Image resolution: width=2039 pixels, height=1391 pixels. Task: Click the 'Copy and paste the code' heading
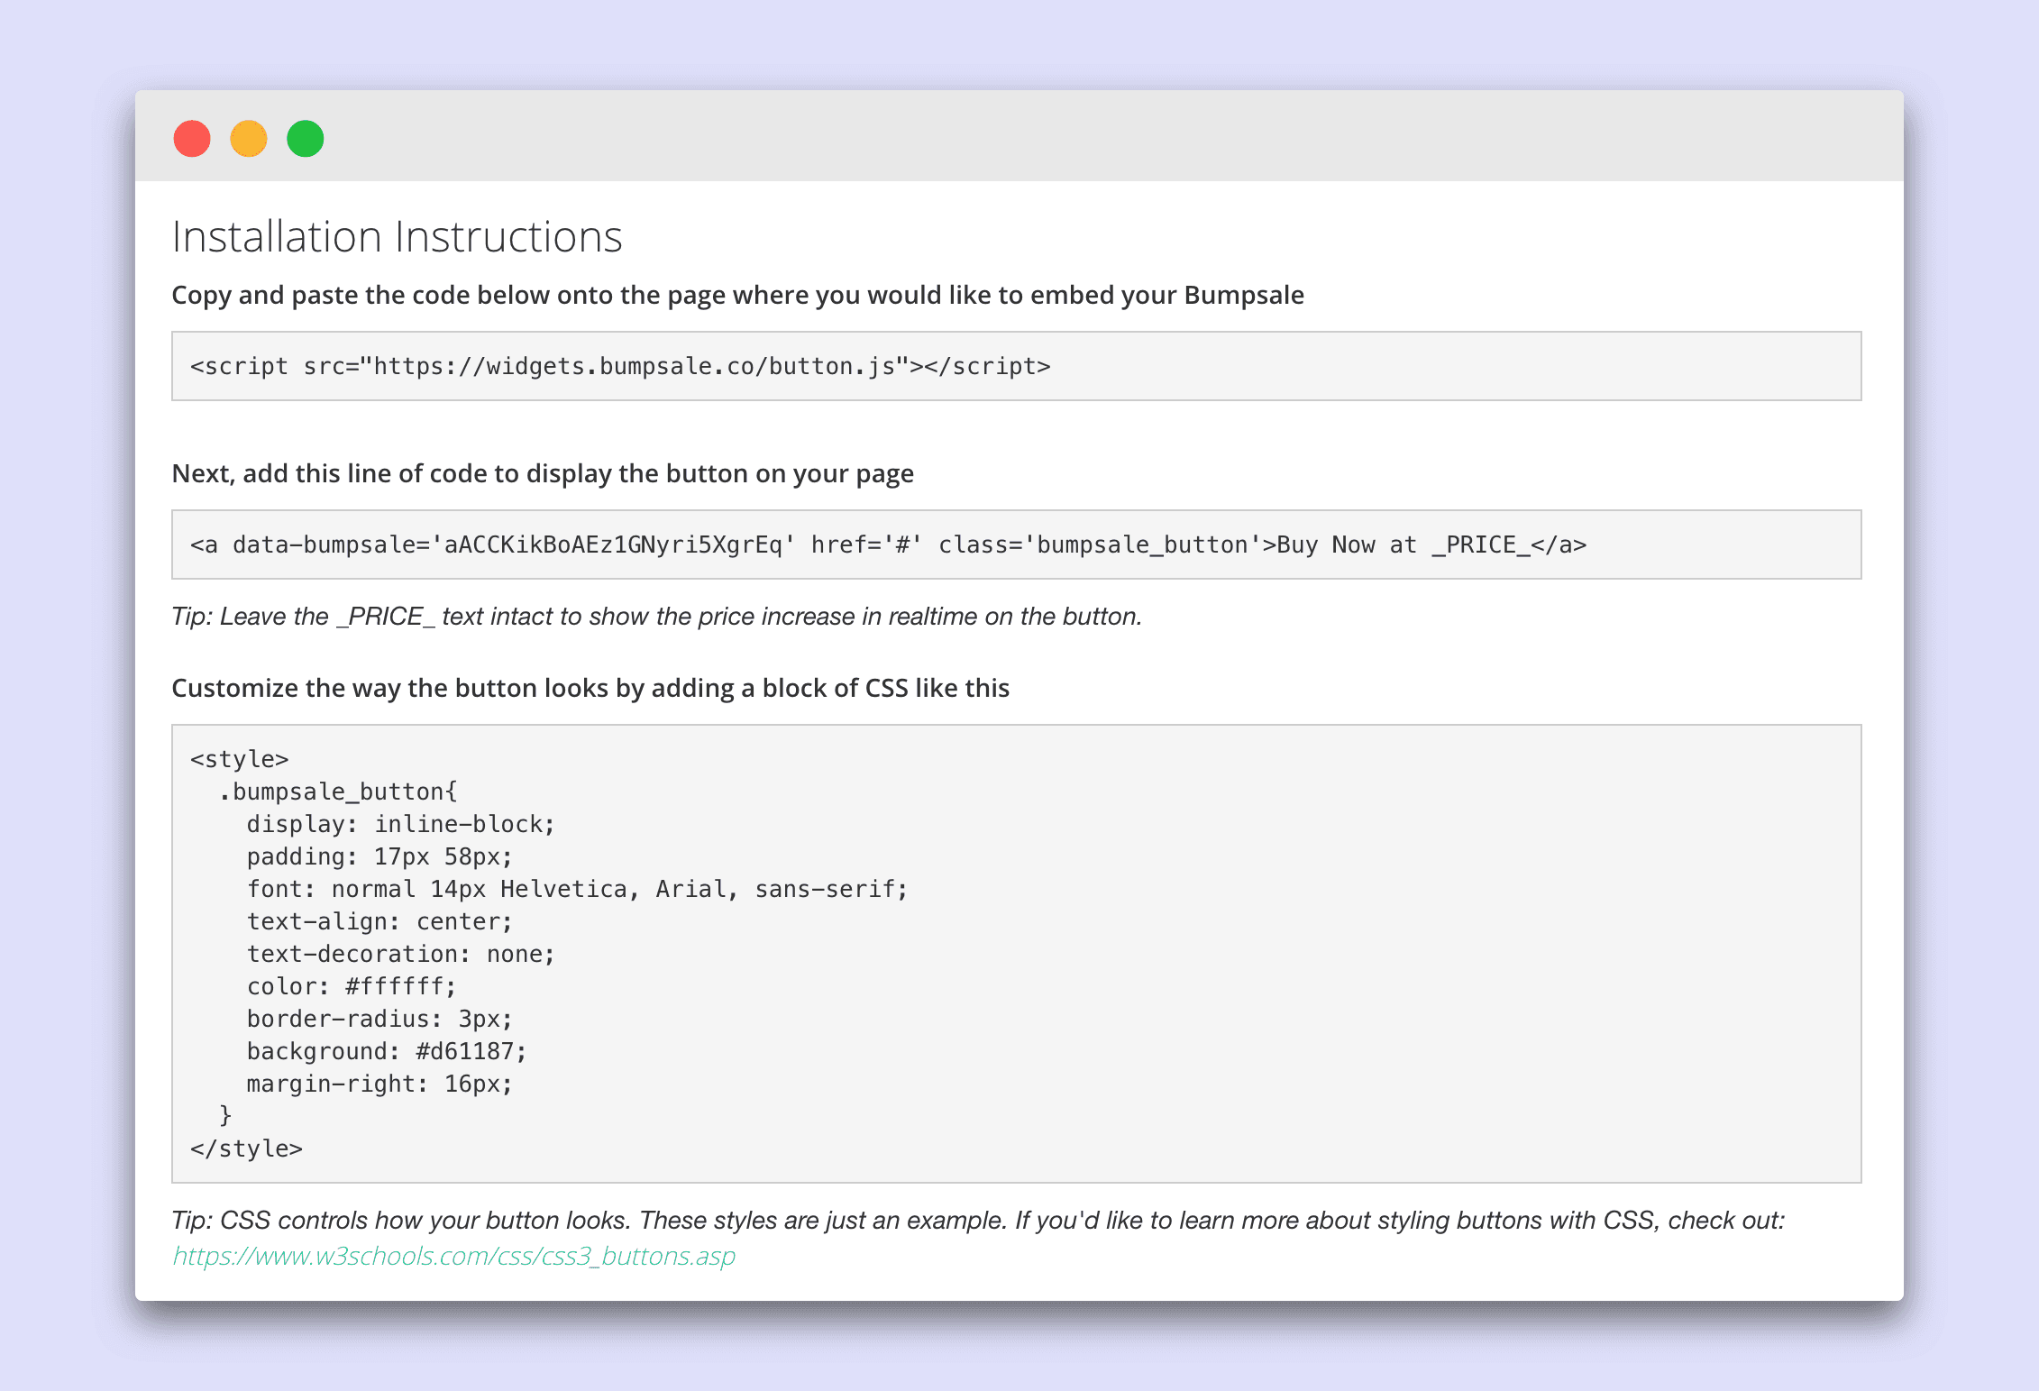tap(737, 296)
